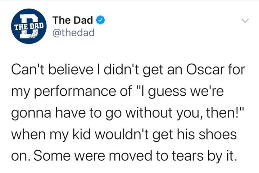
Task: Click the word shoes in the tweet
Action: click(x=218, y=134)
